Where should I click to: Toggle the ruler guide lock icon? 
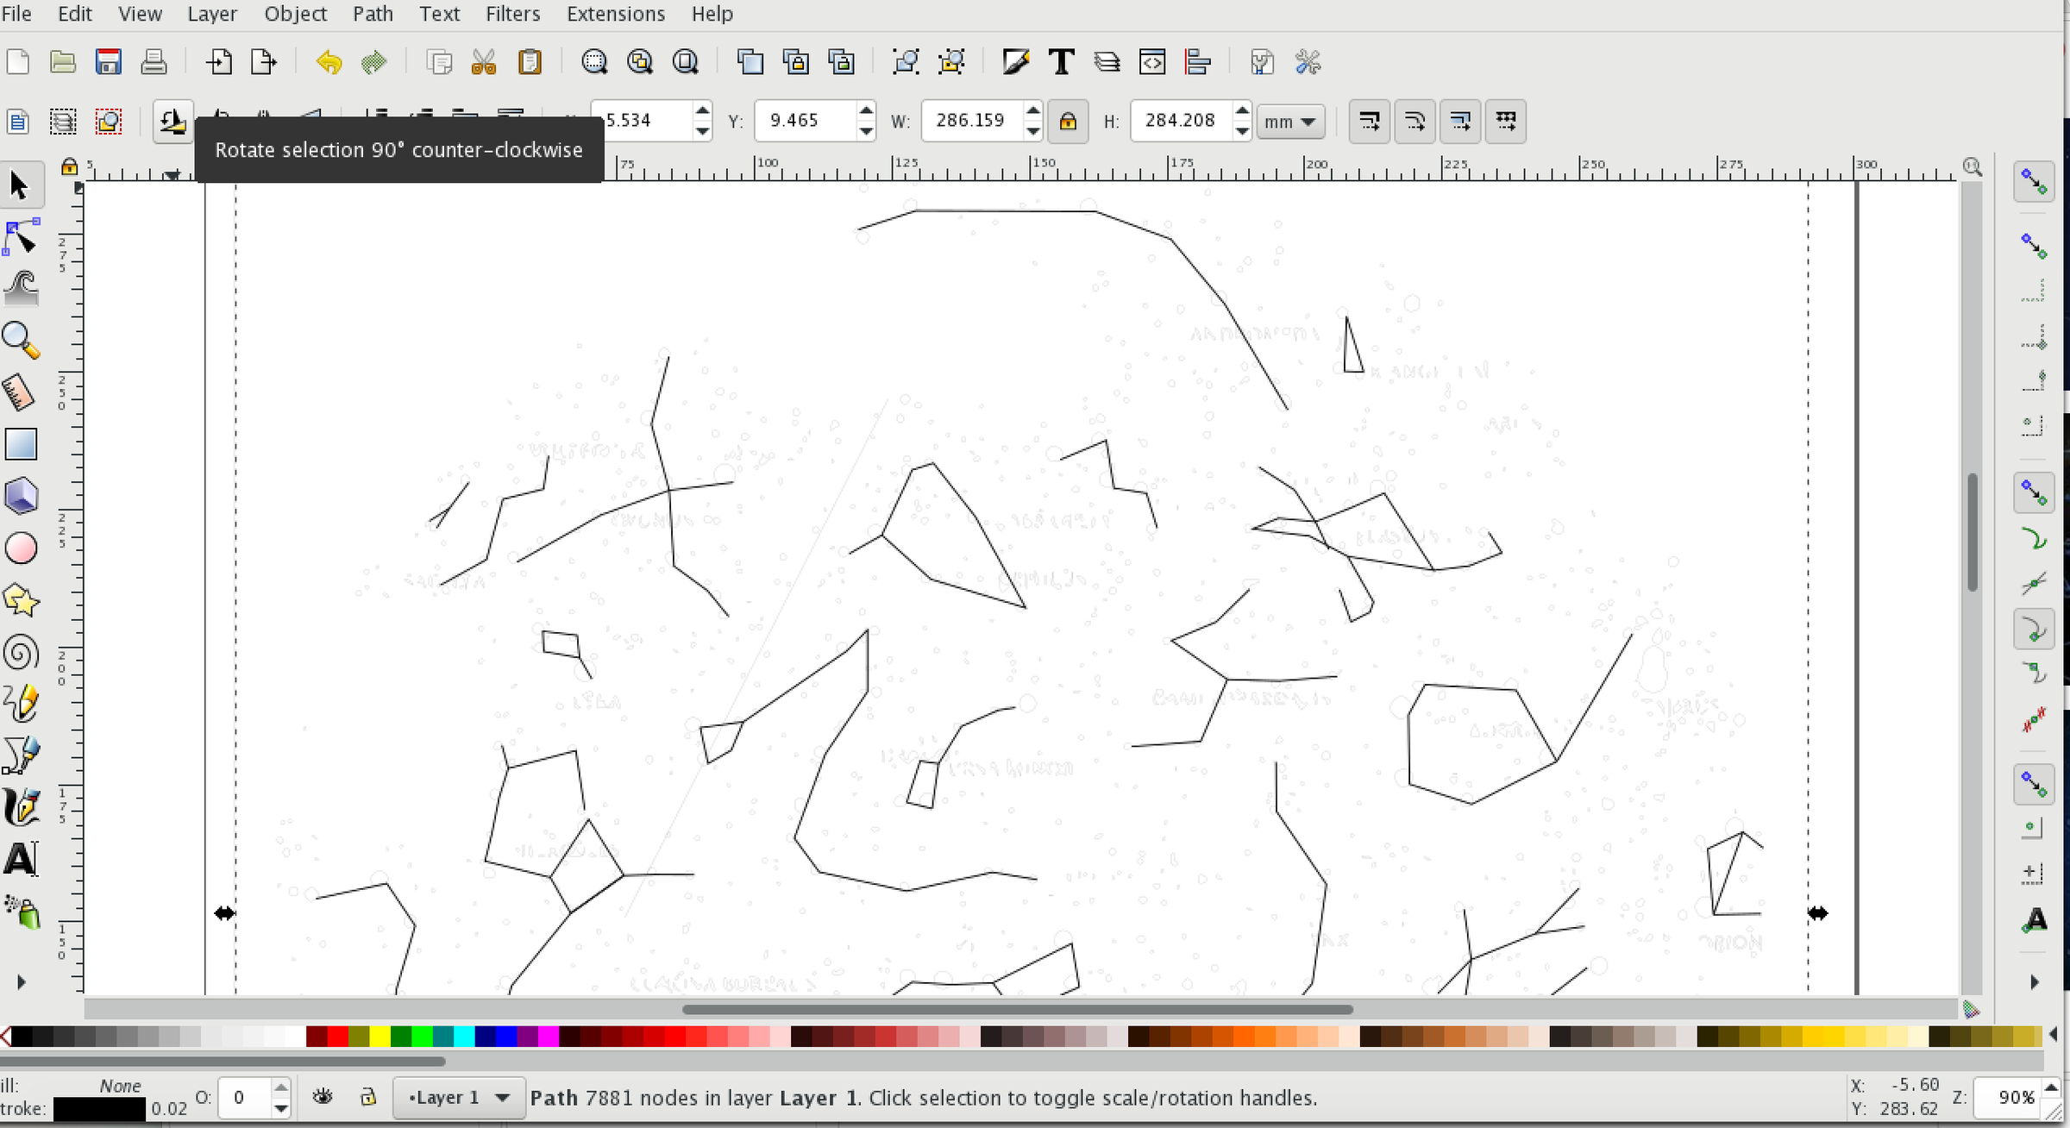tap(70, 166)
